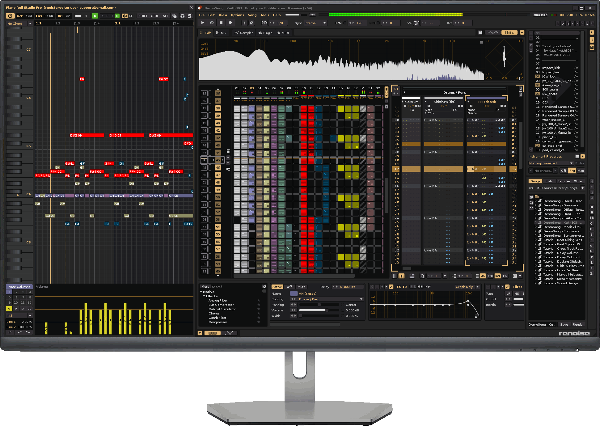
Task: Switch to the Edit tab
Action: [205, 33]
